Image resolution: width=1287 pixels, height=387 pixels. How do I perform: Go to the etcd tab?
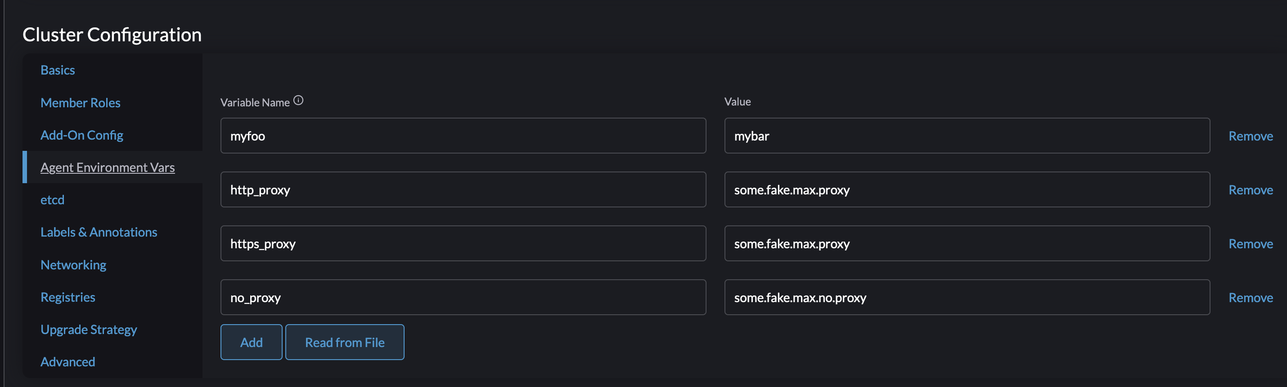(53, 200)
